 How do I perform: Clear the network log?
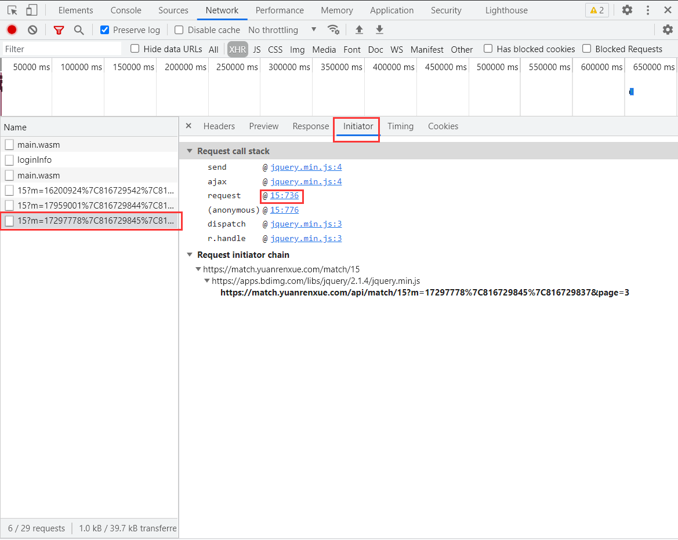pos(32,30)
